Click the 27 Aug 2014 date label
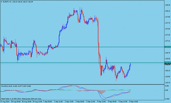 coord(5,102)
